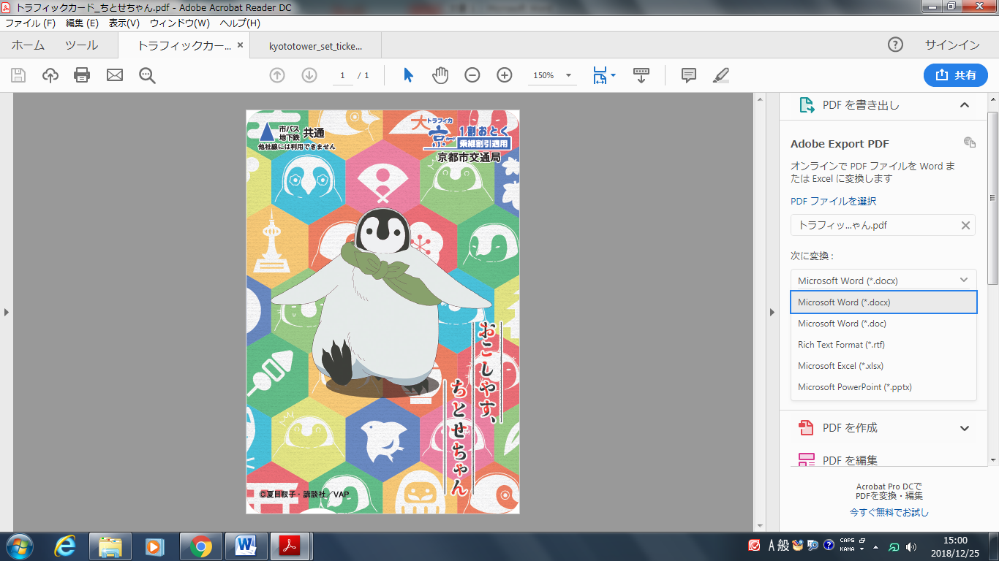Zoom in with the plus icon
This screenshot has width=999, height=561.
(505, 75)
